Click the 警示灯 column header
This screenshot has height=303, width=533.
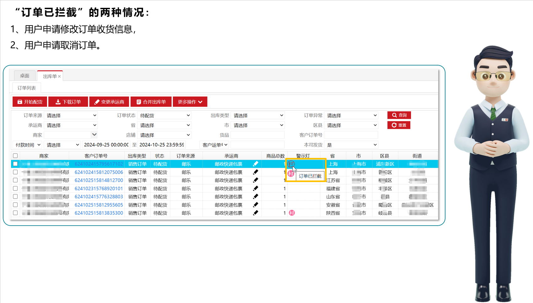[x=303, y=156]
